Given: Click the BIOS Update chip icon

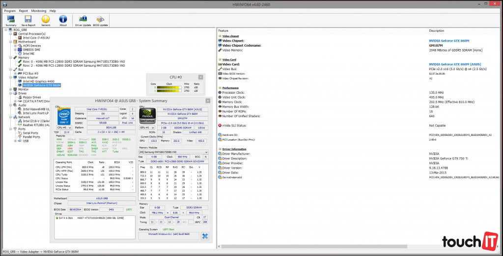Looking at the screenshot, I should (100, 19).
